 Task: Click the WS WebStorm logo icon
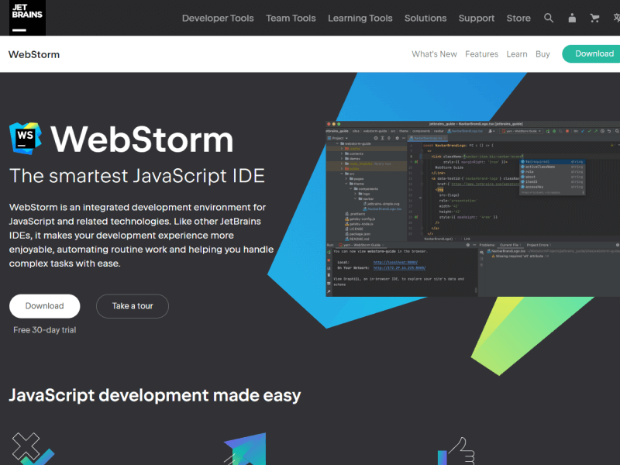click(26, 138)
